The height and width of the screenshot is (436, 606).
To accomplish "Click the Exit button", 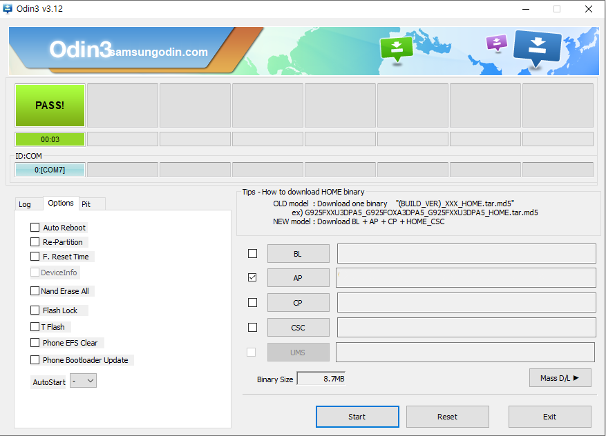I will [x=549, y=417].
